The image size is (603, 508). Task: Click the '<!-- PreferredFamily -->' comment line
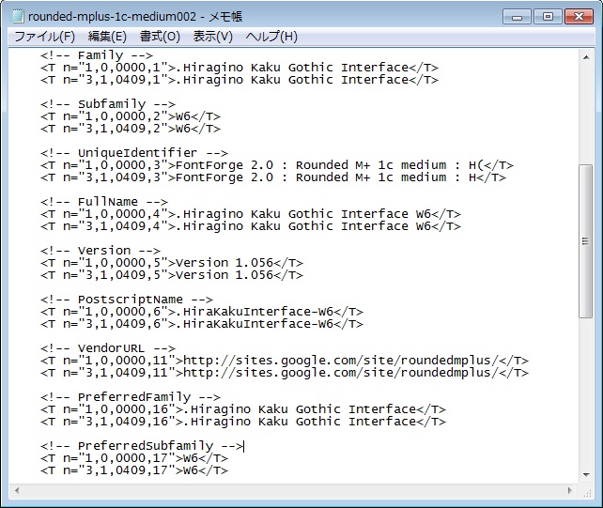(131, 397)
